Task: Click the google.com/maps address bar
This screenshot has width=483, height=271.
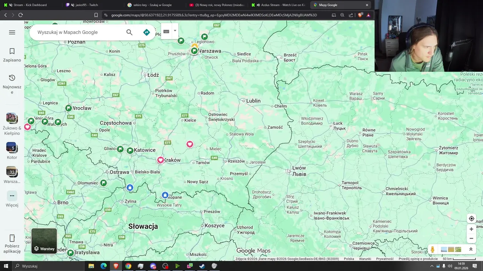Action: tap(214, 15)
